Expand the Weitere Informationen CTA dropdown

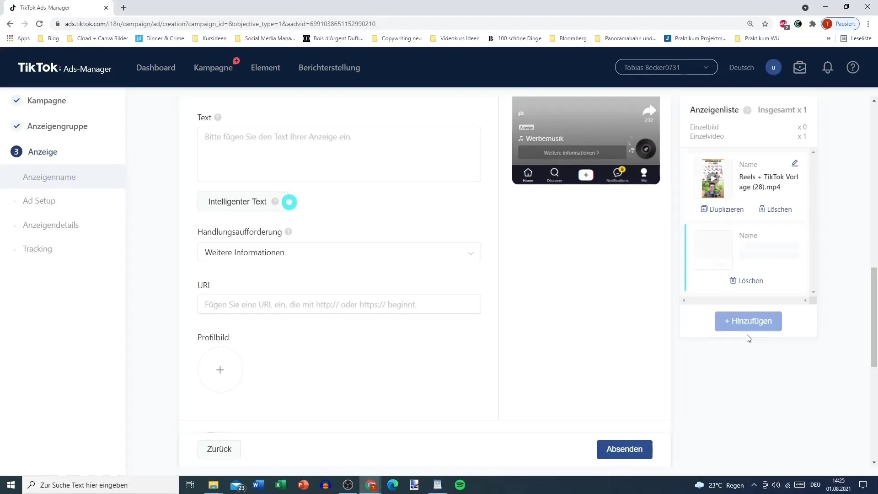tap(339, 252)
